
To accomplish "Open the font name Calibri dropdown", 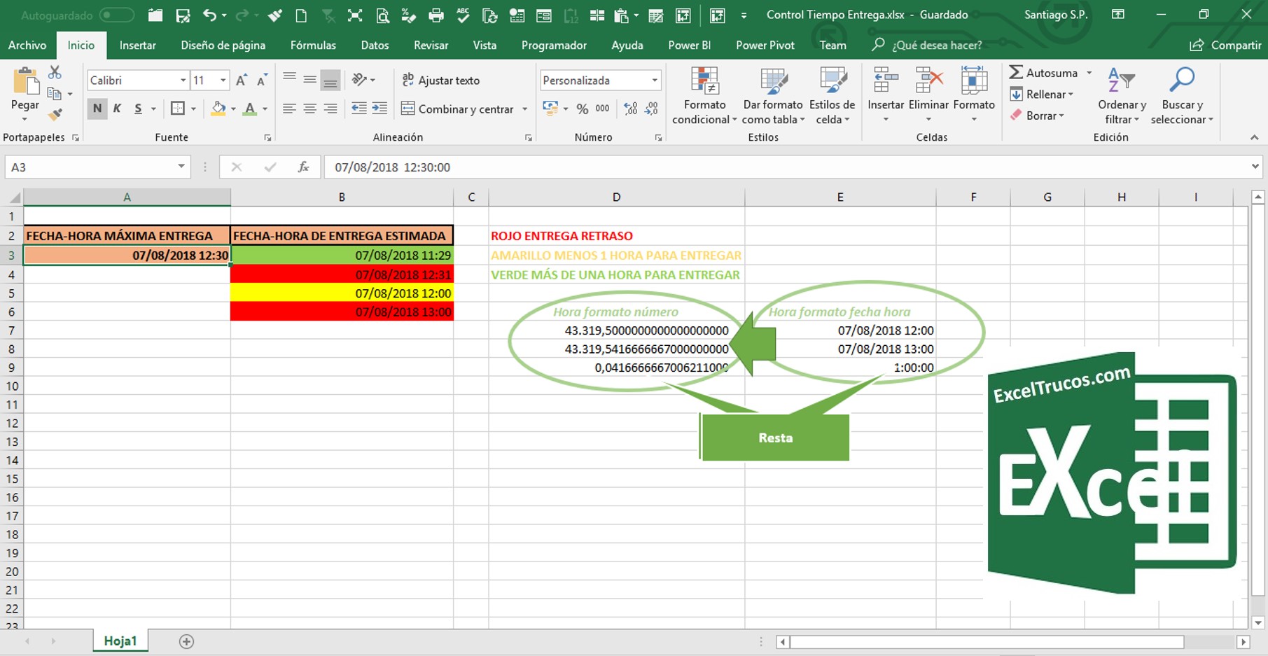I will coord(183,81).
